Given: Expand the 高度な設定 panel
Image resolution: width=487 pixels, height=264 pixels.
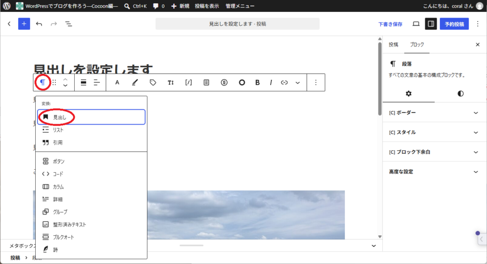Looking at the screenshot, I should coord(434,172).
